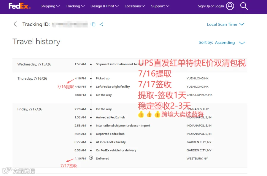The image size is (267, 176).
Task: Open search with the magnifier icon
Action: coord(244,6)
